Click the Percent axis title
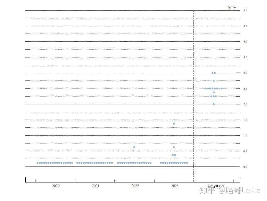This screenshot has width=267, height=201. pyautogui.click(x=232, y=7)
